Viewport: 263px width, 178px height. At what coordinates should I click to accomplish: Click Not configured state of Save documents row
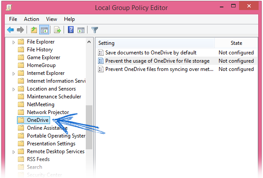coord(236,53)
